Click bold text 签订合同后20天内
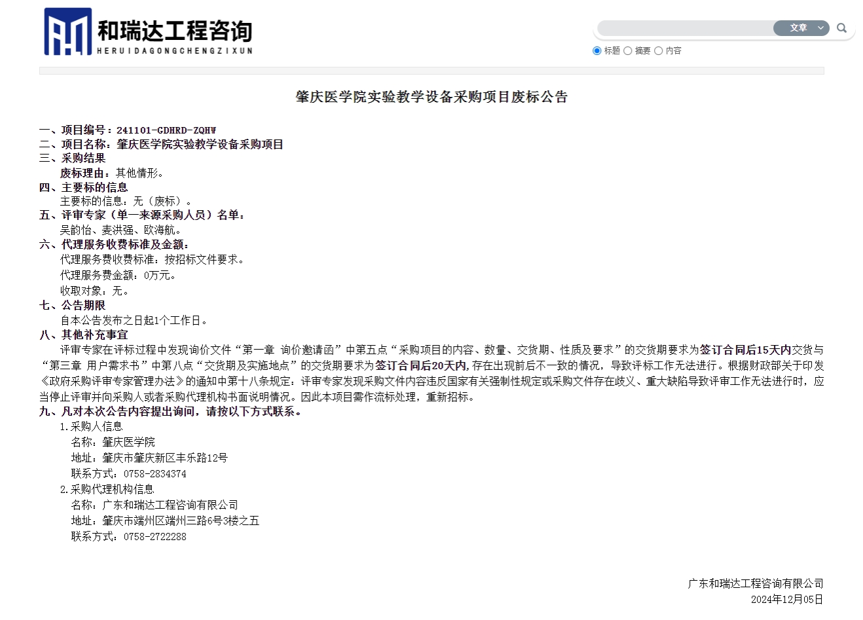Image resolution: width=863 pixels, height=620 pixels. (422, 365)
